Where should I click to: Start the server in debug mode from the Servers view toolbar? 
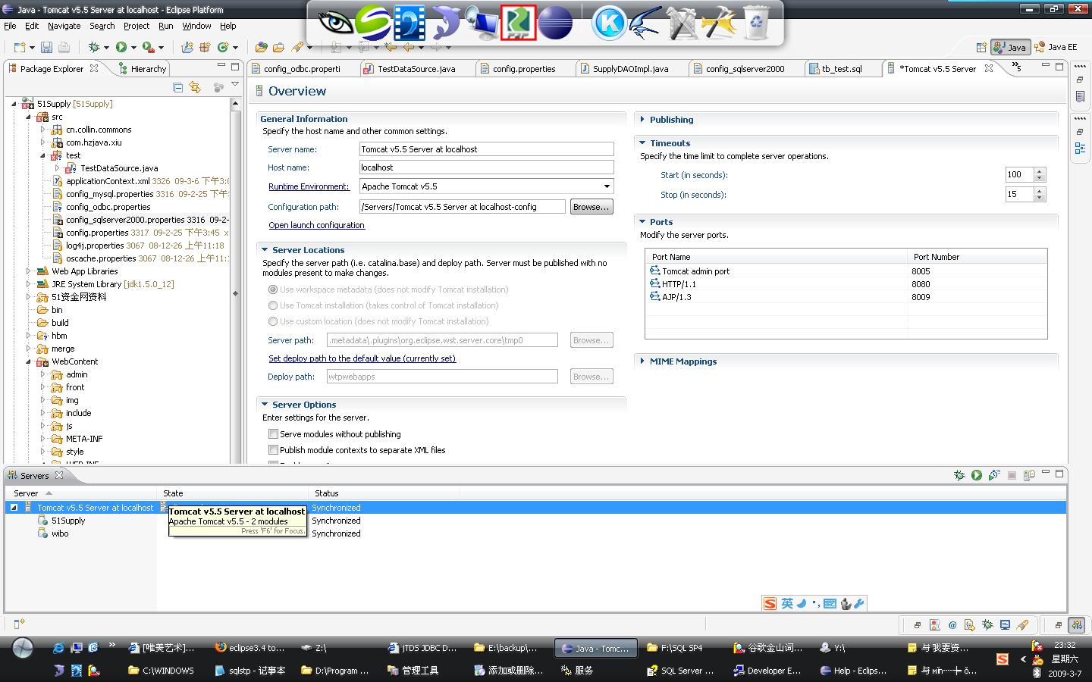[959, 475]
